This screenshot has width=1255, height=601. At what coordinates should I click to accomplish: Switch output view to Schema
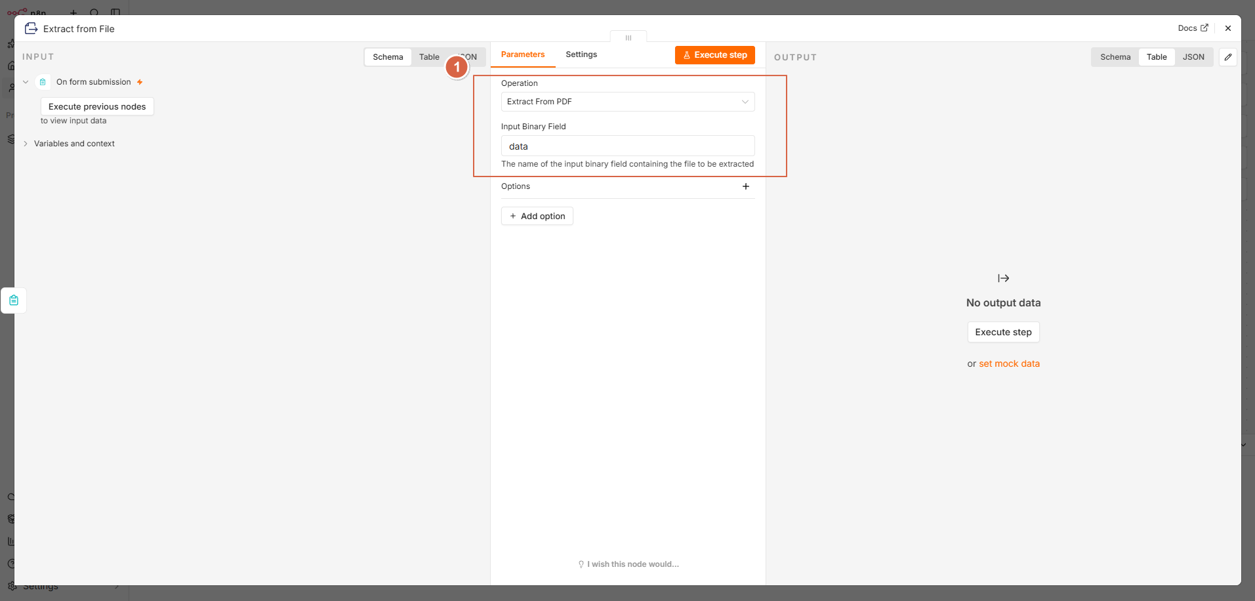coord(1115,57)
